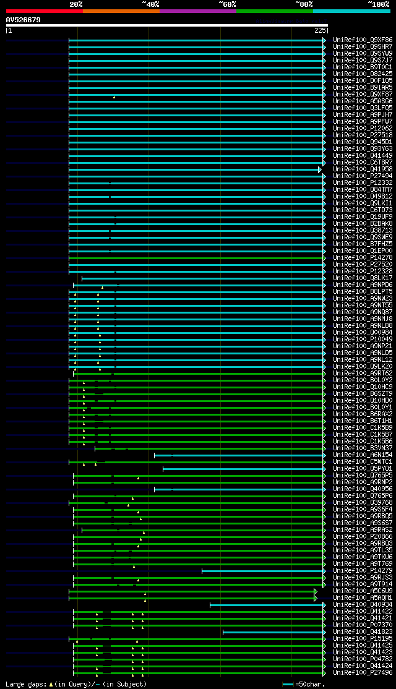Click the green alignment bar for P14278
Screen dimensions: 396x689
coord(196,258)
